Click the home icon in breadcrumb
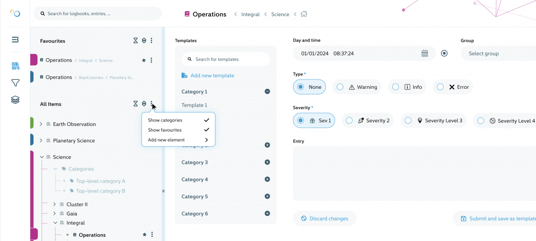 (304, 14)
